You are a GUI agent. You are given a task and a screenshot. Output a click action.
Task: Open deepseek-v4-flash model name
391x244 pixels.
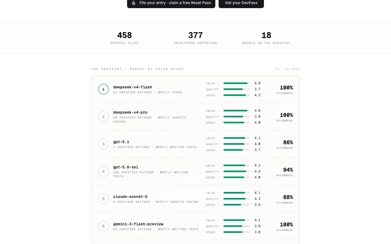tap(133, 87)
